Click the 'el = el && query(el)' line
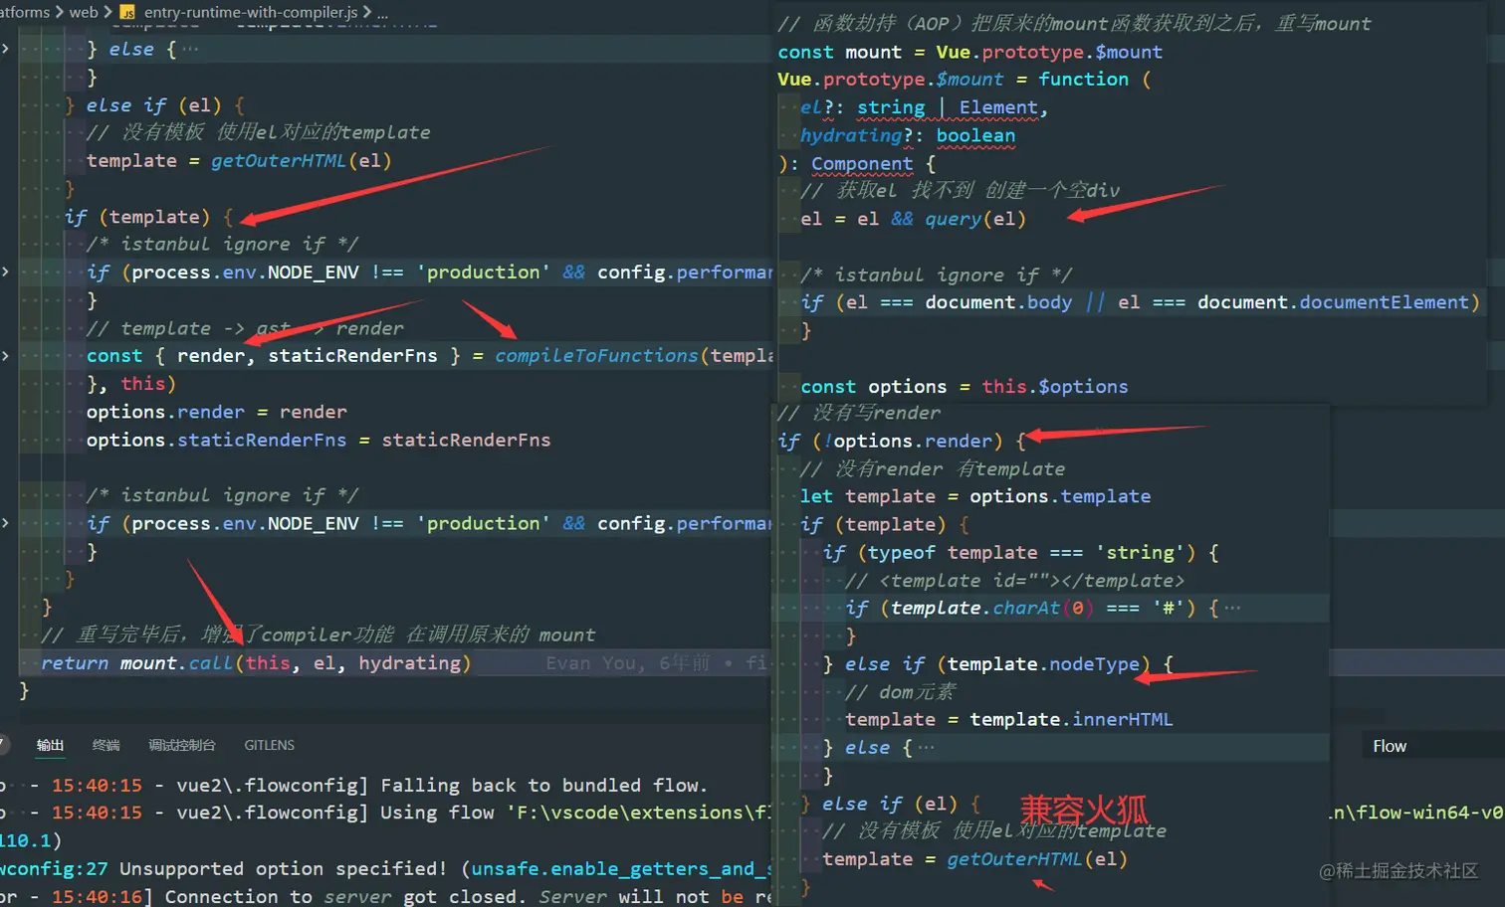The width and height of the screenshot is (1505, 907). (913, 219)
